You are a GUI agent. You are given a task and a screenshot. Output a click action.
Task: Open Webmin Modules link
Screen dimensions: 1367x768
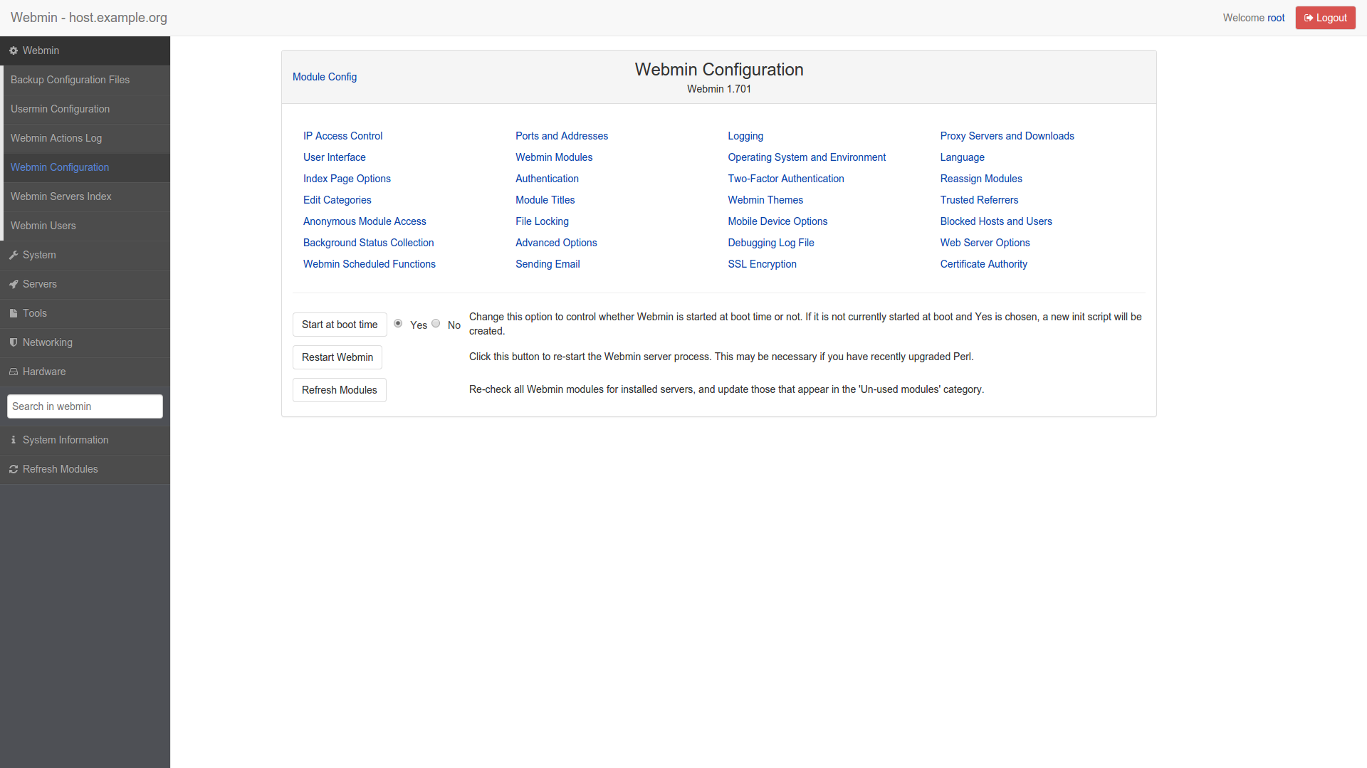[x=554, y=157]
